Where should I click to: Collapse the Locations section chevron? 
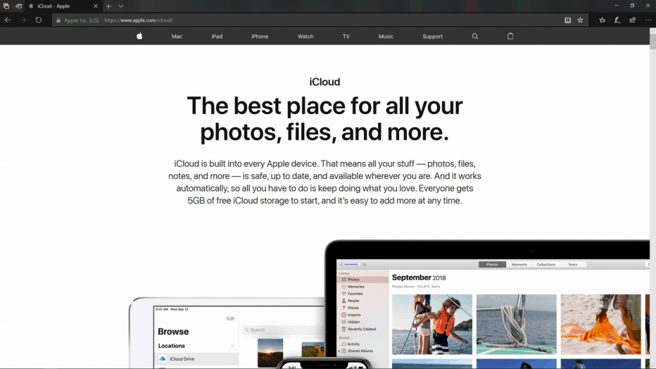(x=233, y=346)
